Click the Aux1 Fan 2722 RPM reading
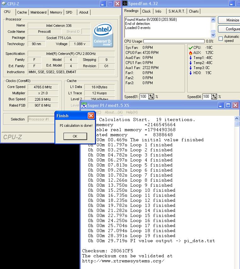This screenshot has width=240, height=269. tap(142, 68)
